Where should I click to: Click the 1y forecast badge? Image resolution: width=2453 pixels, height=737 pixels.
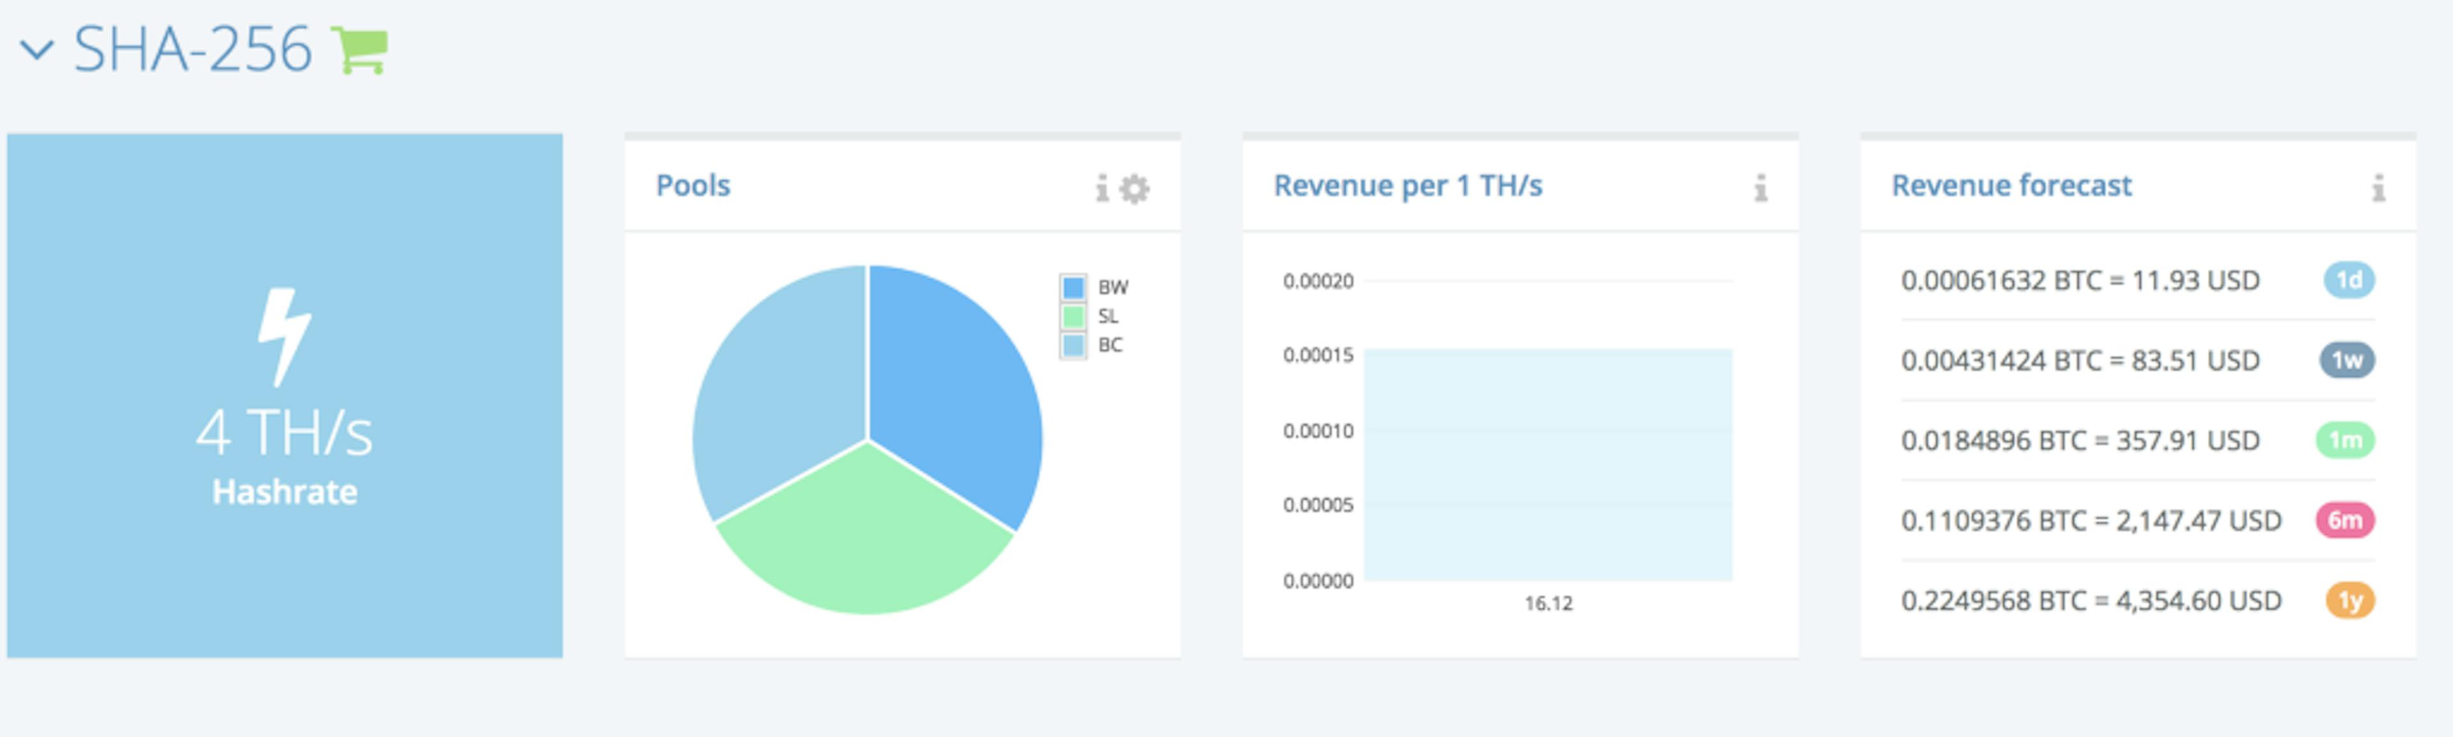pyautogui.click(x=2350, y=600)
